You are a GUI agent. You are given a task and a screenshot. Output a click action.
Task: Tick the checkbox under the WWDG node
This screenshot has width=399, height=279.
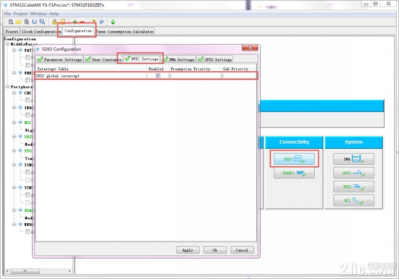tap(28, 232)
